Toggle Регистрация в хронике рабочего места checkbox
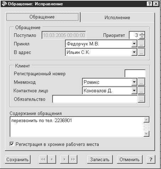 tap(12, 144)
